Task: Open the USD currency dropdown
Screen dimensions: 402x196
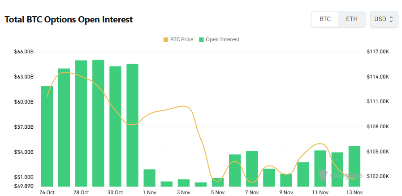Action: (x=384, y=19)
